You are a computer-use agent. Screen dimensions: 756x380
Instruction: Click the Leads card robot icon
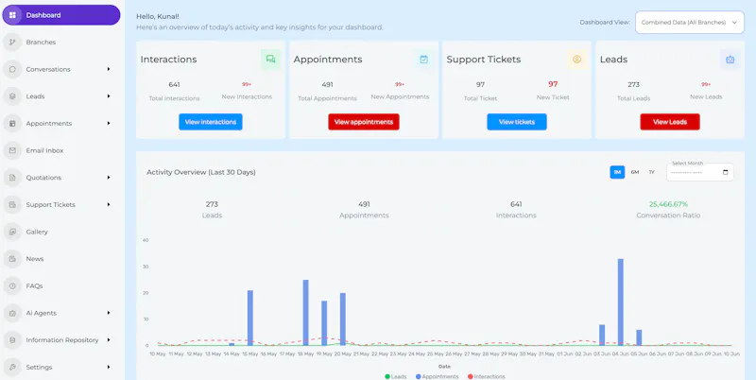(730, 60)
